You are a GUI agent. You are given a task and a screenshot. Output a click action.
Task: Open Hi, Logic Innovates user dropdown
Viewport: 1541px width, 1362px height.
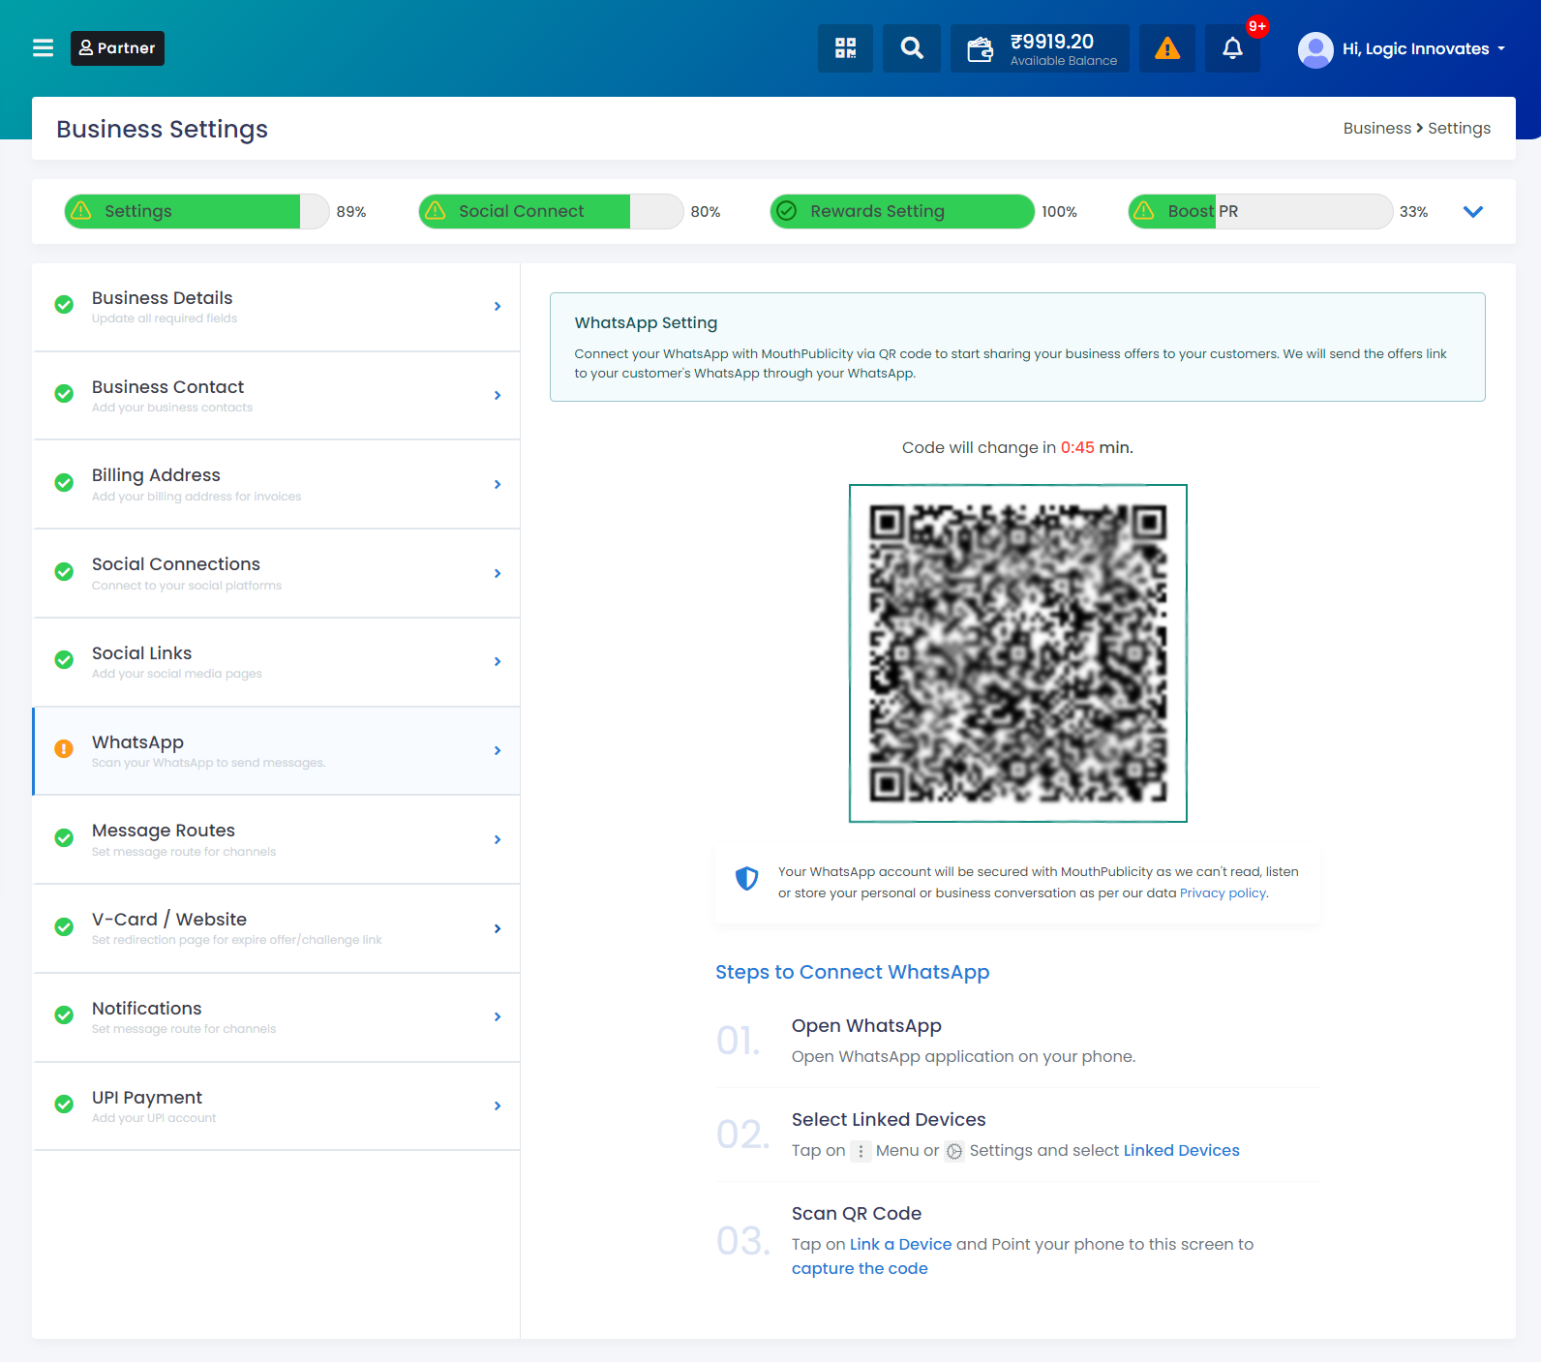(1423, 48)
